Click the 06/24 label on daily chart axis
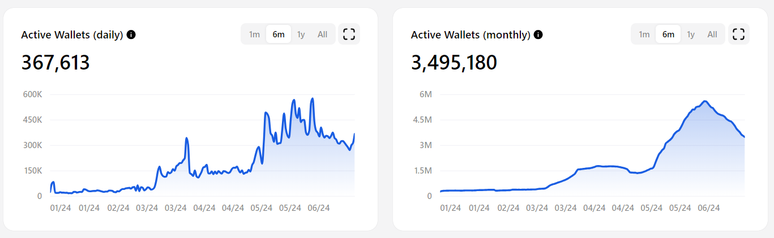Viewport: 774px width, 238px height. point(319,208)
